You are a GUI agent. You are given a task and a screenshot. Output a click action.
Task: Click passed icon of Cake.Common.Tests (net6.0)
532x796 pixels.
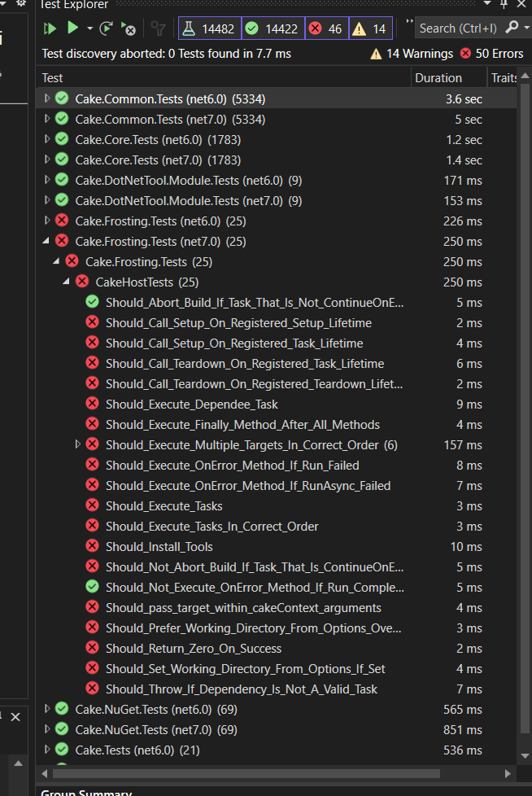tap(62, 98)
